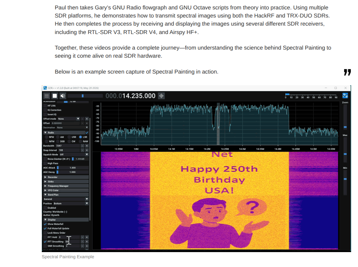Enable the Band Plan Enabled checkbox
This screenshot has height=267, width=358.
point(45,208)
